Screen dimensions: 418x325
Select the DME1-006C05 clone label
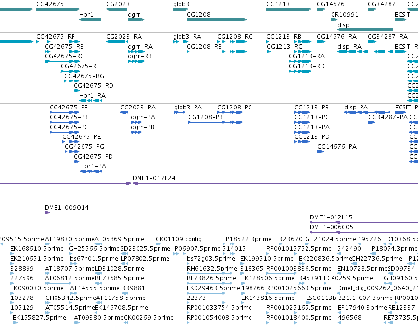coord(332,227)
